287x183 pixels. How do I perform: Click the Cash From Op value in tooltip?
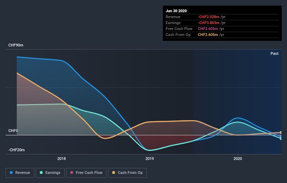pyautogui.click(x=208, y=35)
